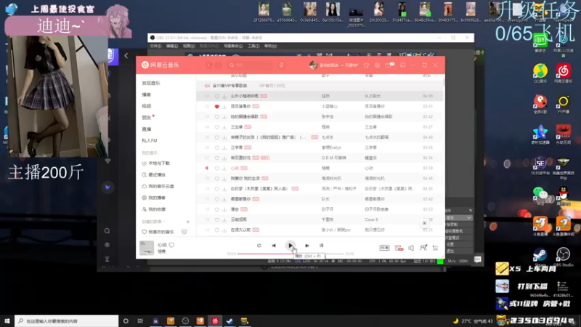
Task: Download the song 在很久以前
Action: [x=224, y=230]
